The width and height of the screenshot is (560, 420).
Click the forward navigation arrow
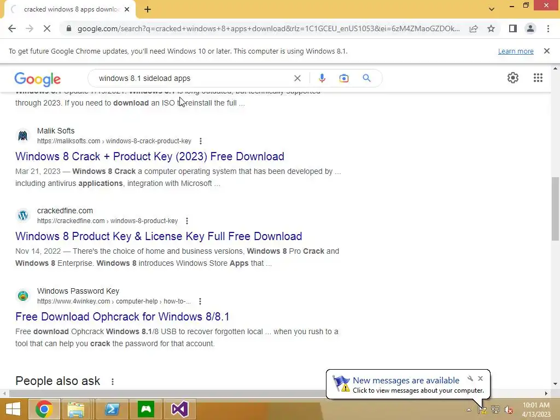(30, 28)
